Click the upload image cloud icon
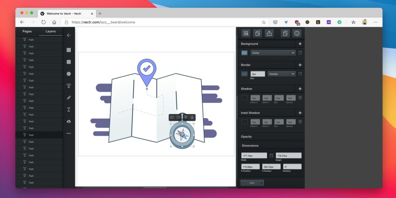This screenshot has height=198, width=396. [69, 121]
